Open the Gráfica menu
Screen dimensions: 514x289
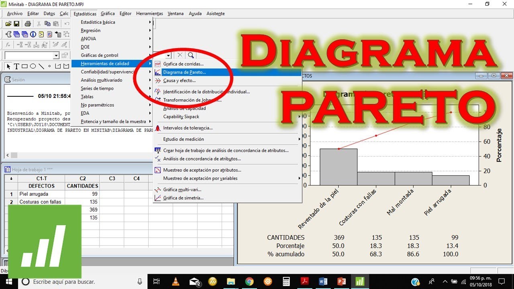tap(108, 14)
